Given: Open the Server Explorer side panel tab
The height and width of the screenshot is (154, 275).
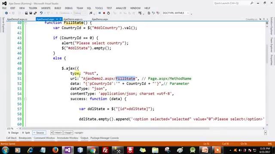Looking at the screenshot, I should pyautogui.click(x=3, y=25).
